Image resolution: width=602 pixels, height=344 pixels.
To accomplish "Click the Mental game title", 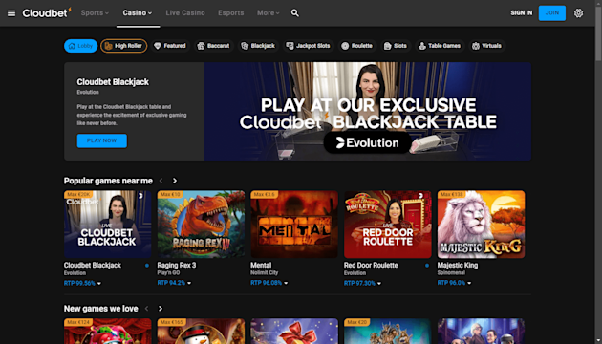I will pyautogui.click(x=261, y=266).
